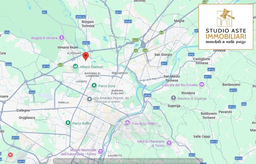Screen dimensions: 256x164
Task: Click the Reggia di Venaria landmark icon
Action: [62, 38]
